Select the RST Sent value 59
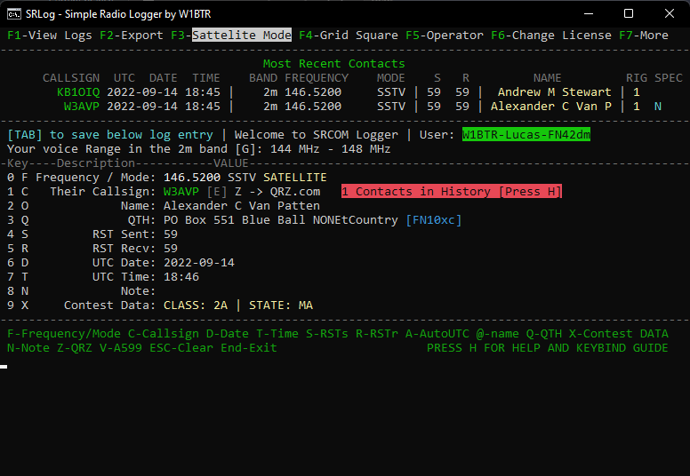The width and height of the screenshot is (690, 476). (171, 234)
